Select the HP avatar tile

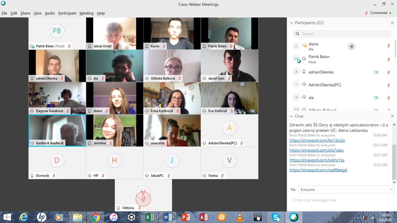click(x=115, y=163)
